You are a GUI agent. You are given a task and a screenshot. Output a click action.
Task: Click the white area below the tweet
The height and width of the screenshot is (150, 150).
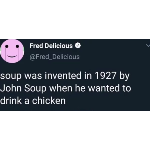coord(75,130)
